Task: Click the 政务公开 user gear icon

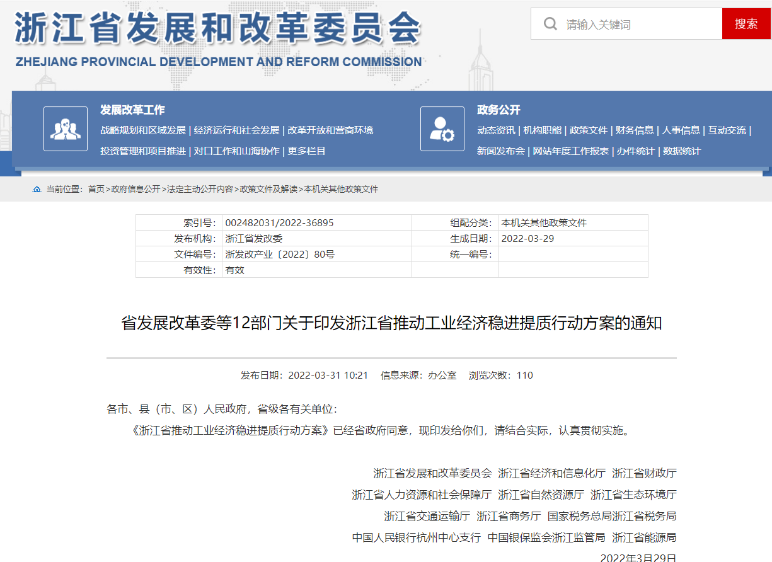Action: tap(442, 129)
